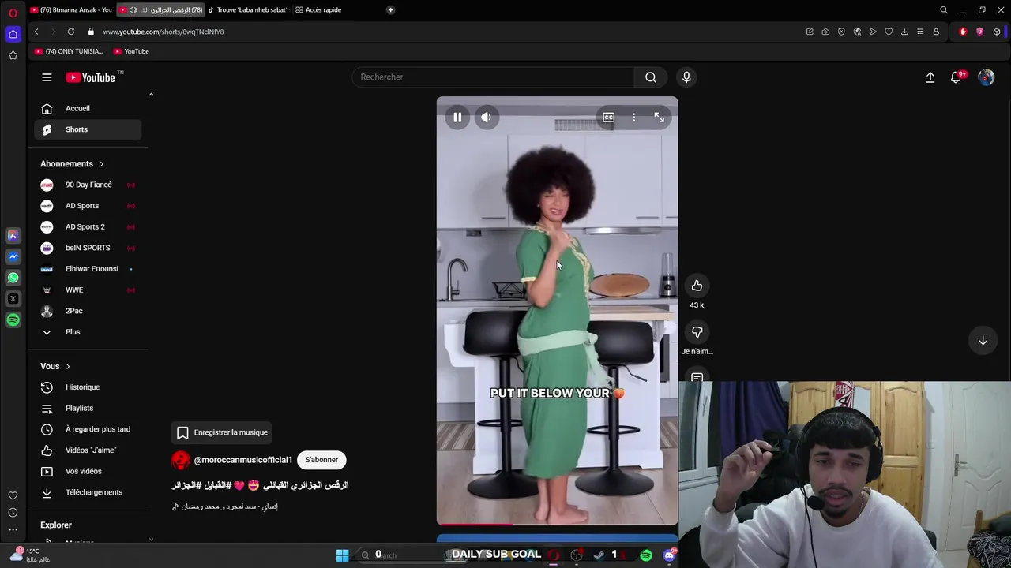Click the search magnifier button
1011x568 pixels.
click(x=651, y=77)
